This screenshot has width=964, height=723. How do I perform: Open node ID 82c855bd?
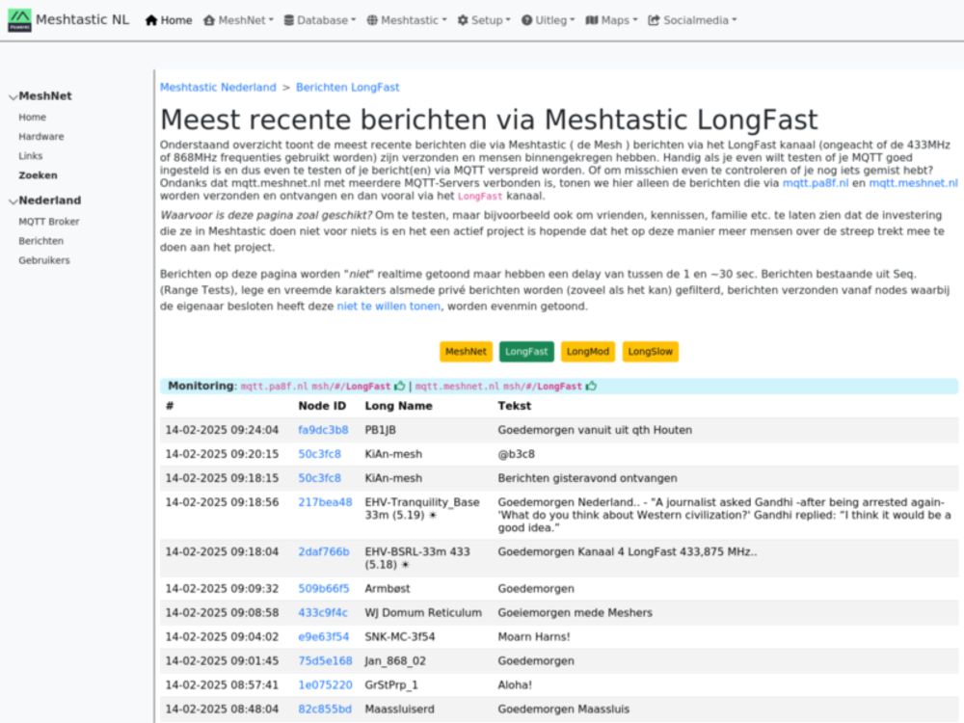click(325, 709)
